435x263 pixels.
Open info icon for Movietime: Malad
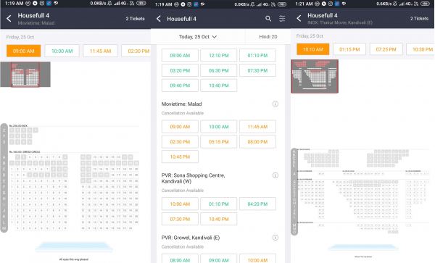[x=275, y=104]
